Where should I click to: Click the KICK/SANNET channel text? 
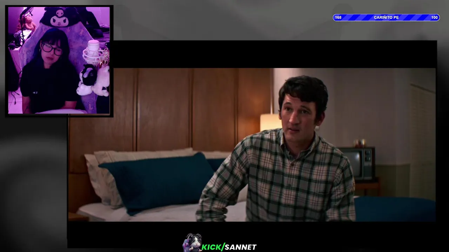point(229,247)
